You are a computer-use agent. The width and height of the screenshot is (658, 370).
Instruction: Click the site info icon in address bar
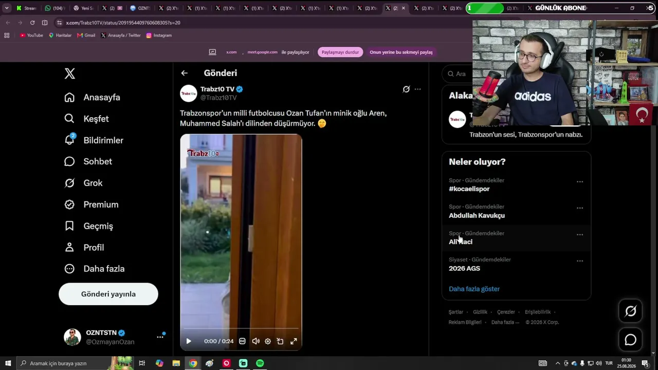[x=60, y=23]
